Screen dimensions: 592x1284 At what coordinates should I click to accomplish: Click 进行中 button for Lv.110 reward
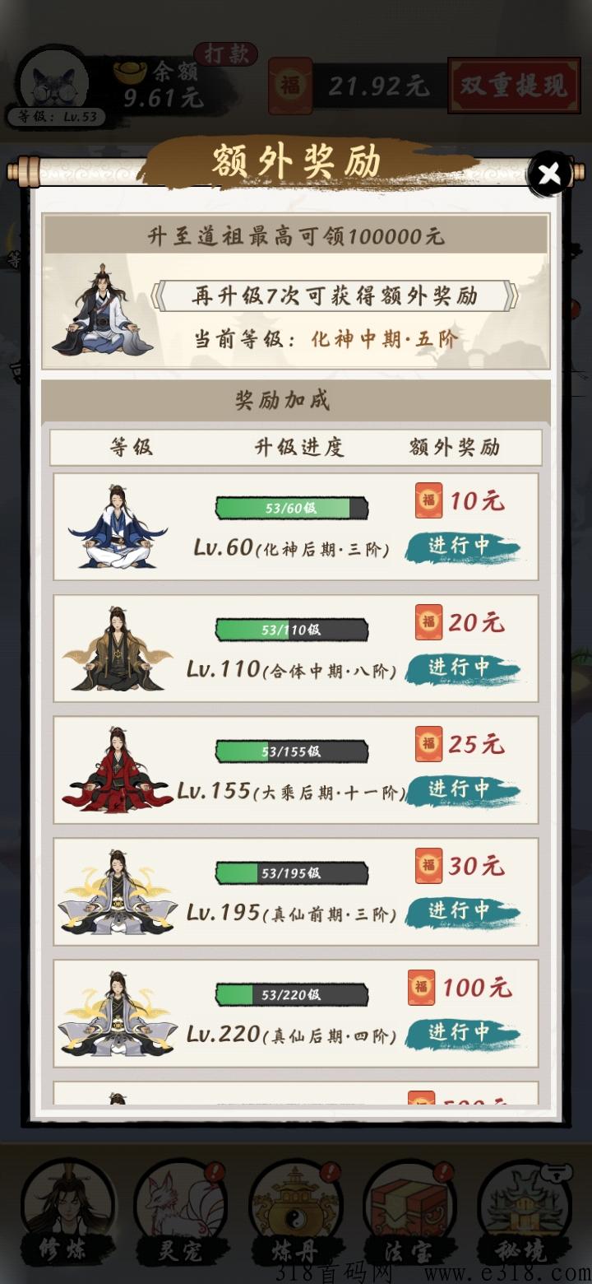pyautogui.click(x=462, y=668)
